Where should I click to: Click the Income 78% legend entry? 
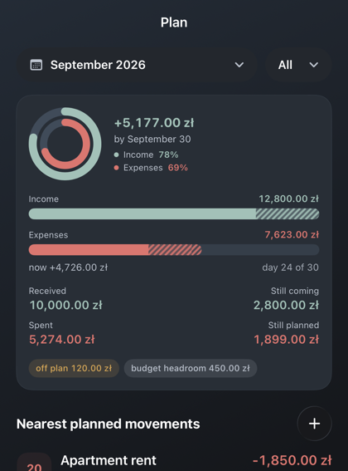(x=147, y=155)
